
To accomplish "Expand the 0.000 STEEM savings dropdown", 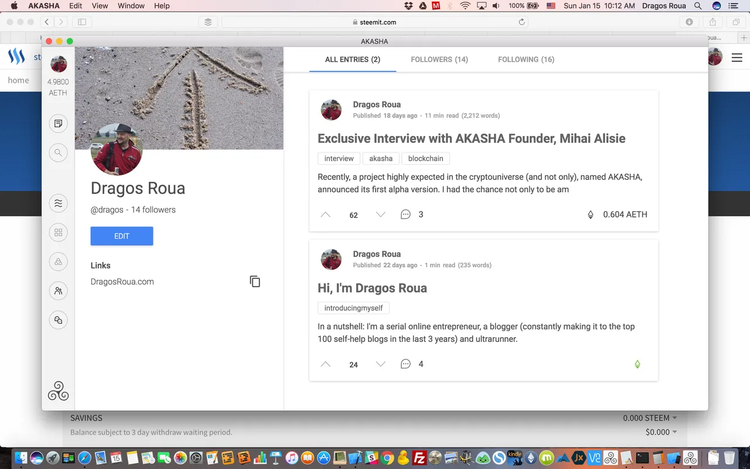I will (x=650, y=418).
